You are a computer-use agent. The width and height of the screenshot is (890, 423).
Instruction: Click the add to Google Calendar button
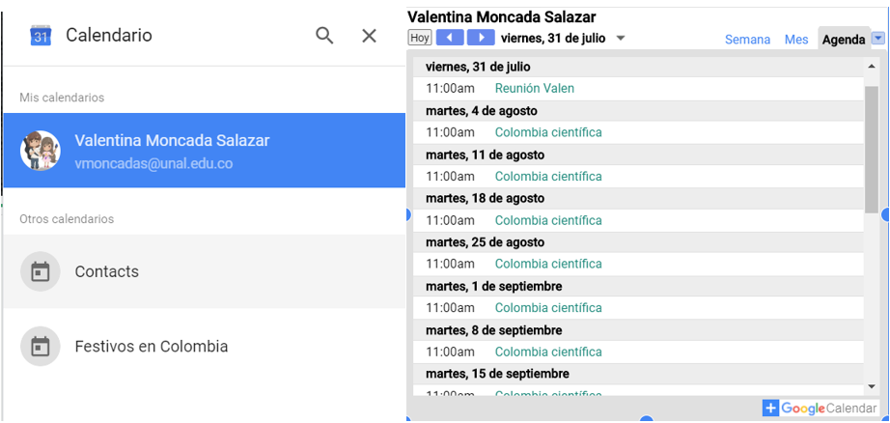(820, 409)
